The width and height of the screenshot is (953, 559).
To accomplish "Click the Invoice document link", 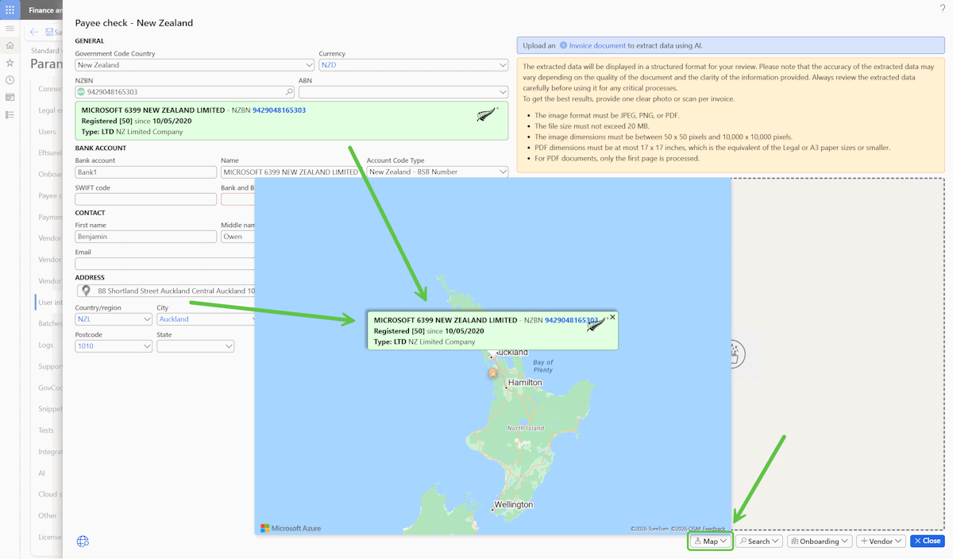I will [597, 46].
